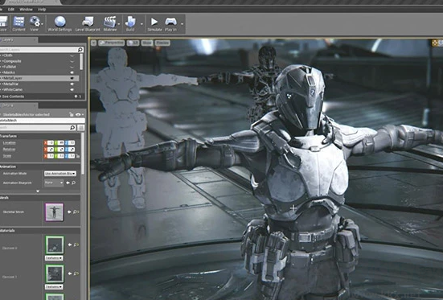Select the Details panel tab
443x300 pixels.
[18, 105]
